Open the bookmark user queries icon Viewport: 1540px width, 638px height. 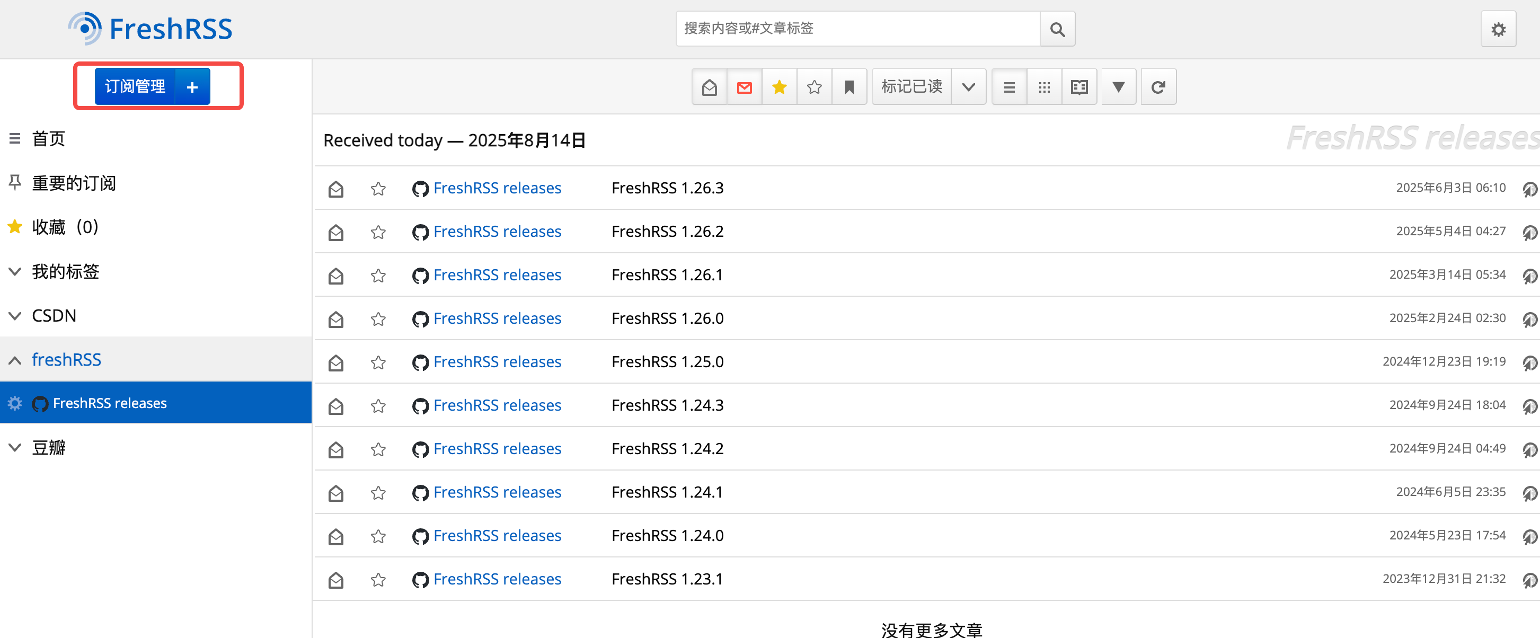pyautogui.click(x=849, y=87)
